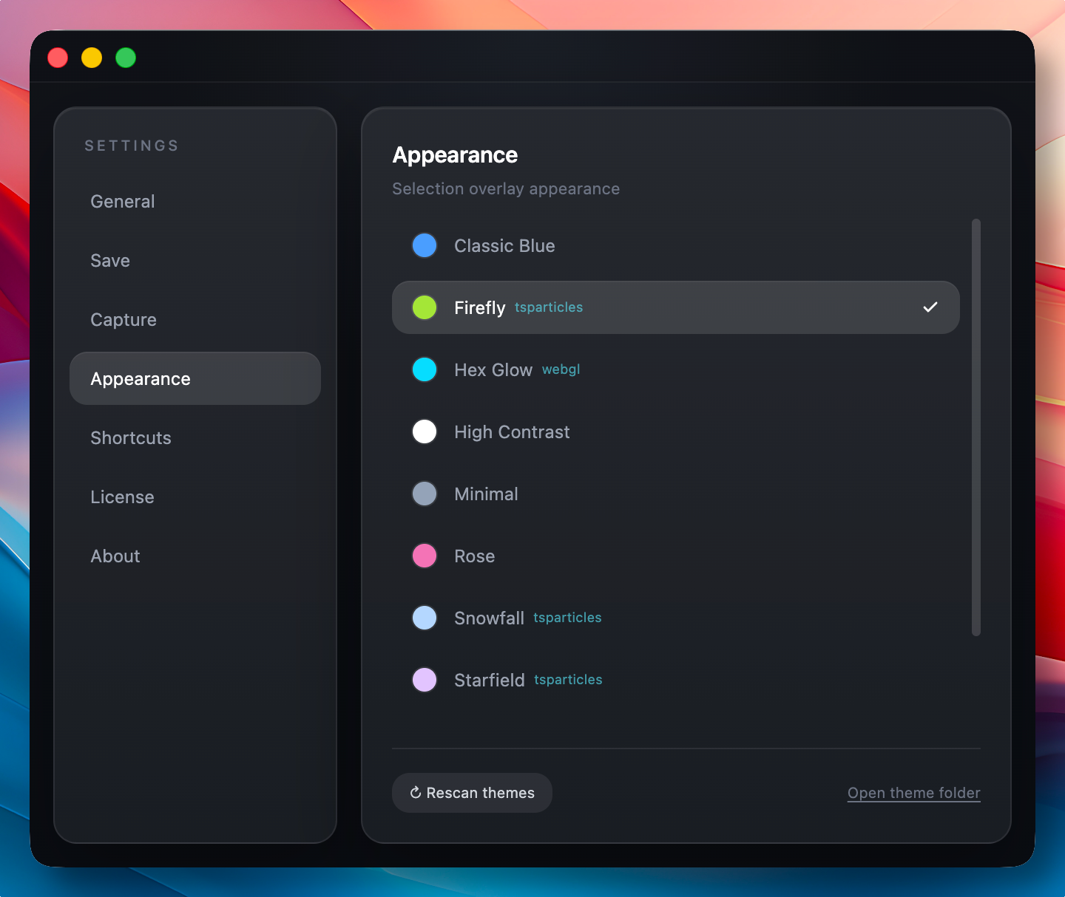Click the checkmark on the Firefly row

930,307
